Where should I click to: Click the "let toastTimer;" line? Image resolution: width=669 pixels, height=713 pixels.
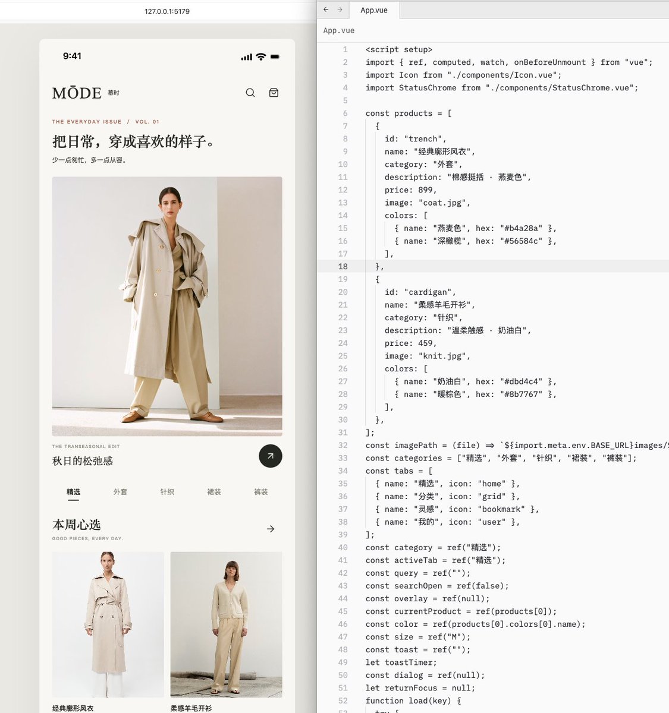click(401, 662)
